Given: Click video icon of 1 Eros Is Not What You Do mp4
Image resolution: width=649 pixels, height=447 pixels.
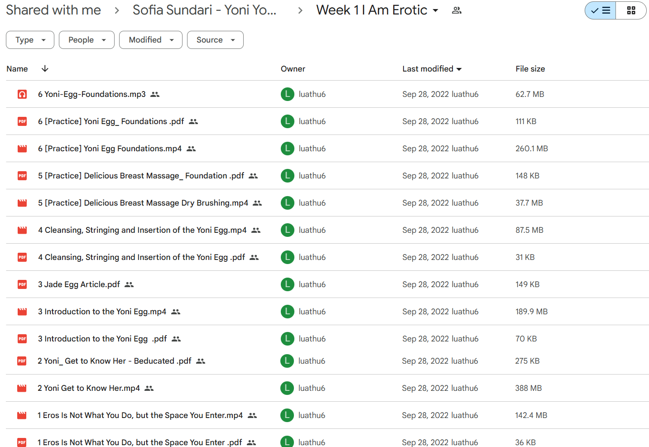Looking at the screenshot, I should point(22,415).
